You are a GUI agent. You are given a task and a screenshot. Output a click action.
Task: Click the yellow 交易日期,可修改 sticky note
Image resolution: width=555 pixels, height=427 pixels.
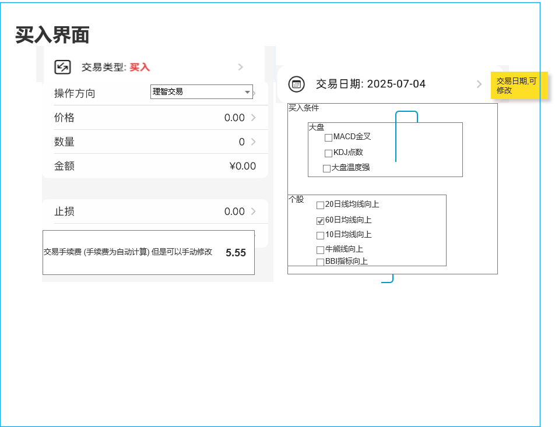click(x=519, y=86)
